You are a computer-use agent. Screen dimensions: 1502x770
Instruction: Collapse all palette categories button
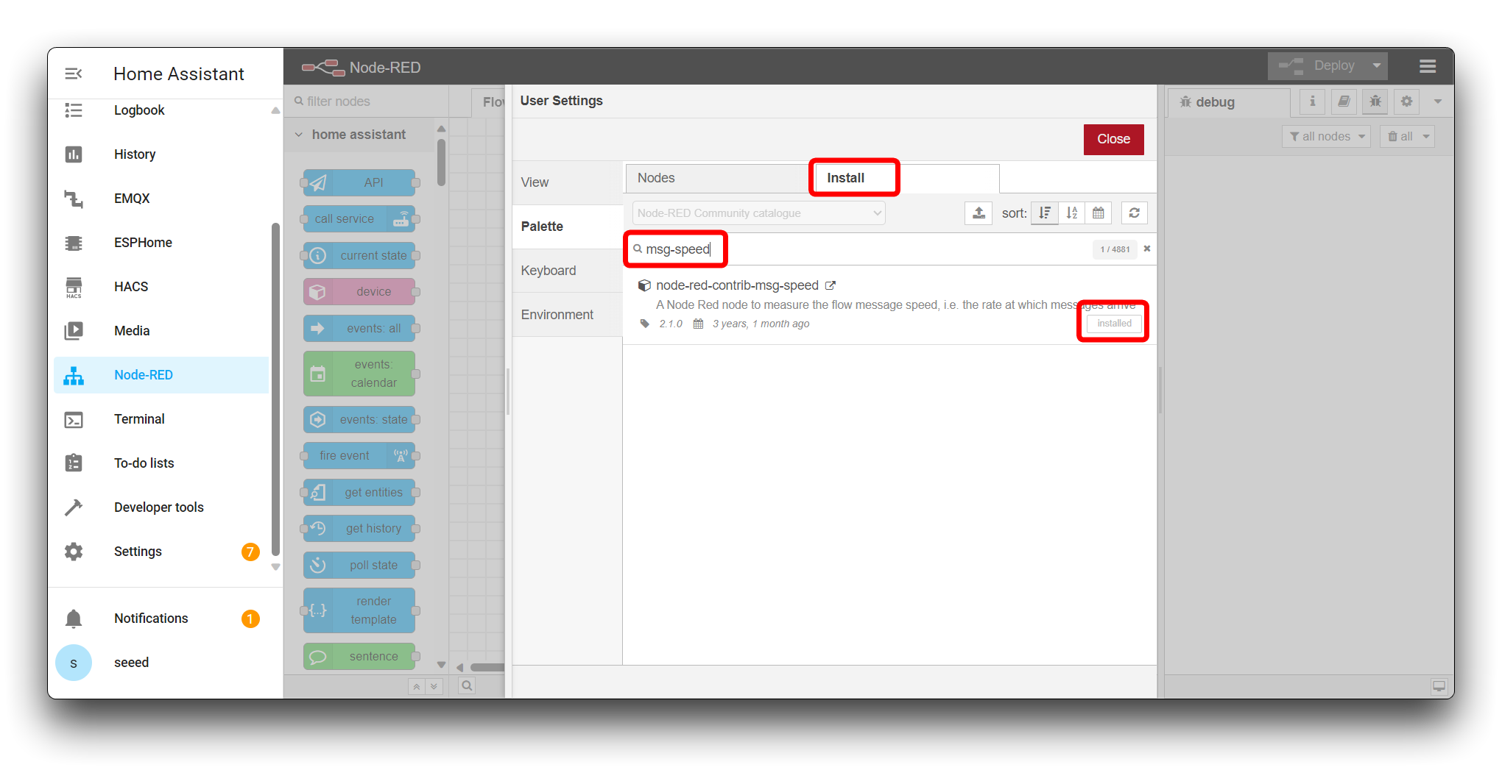tap(417, 686)
